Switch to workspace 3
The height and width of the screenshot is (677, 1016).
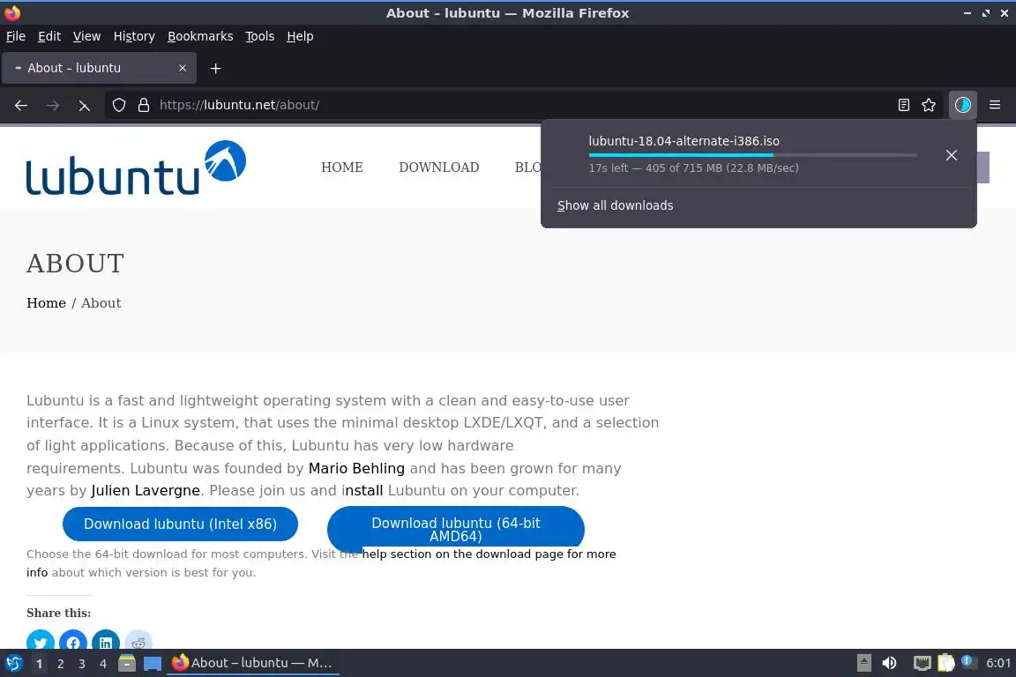point(82,664)
